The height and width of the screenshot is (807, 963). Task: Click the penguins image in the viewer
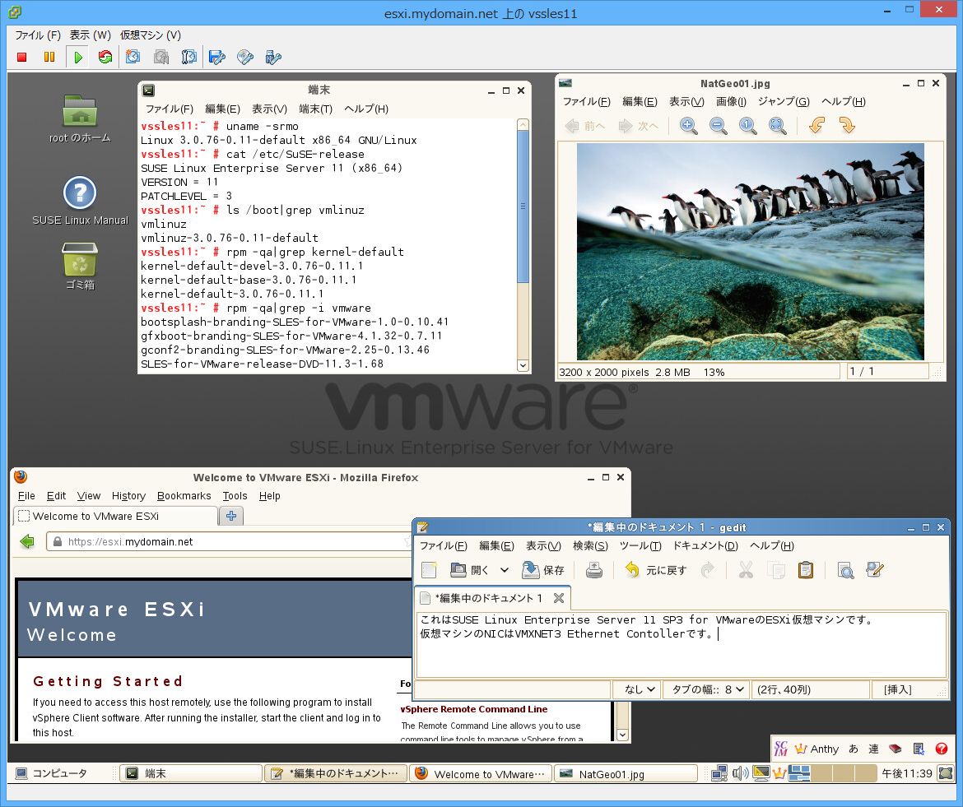point(750,252)
